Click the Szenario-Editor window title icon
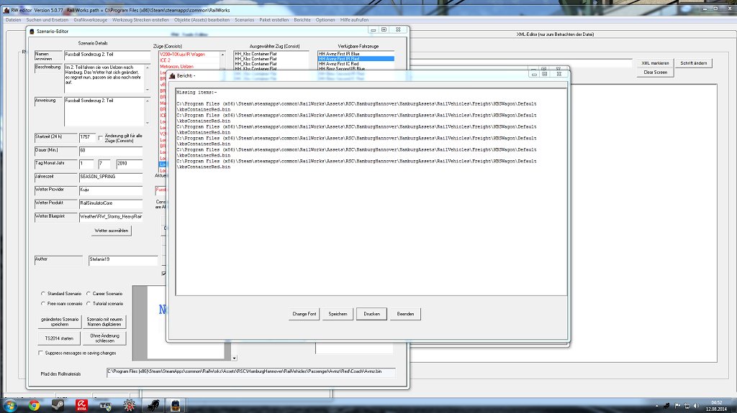 pyautogui.click(x=32, y=32)
